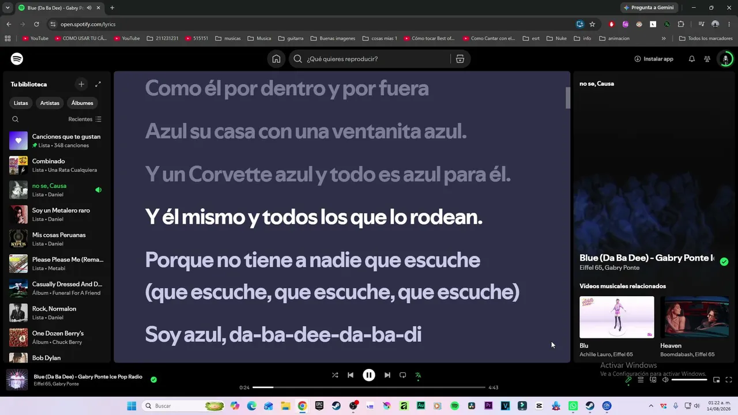Image resolution: width=738 pixels, height=415 pixels.
Task: Click the Instalar app button
Action: click(654, 59)
